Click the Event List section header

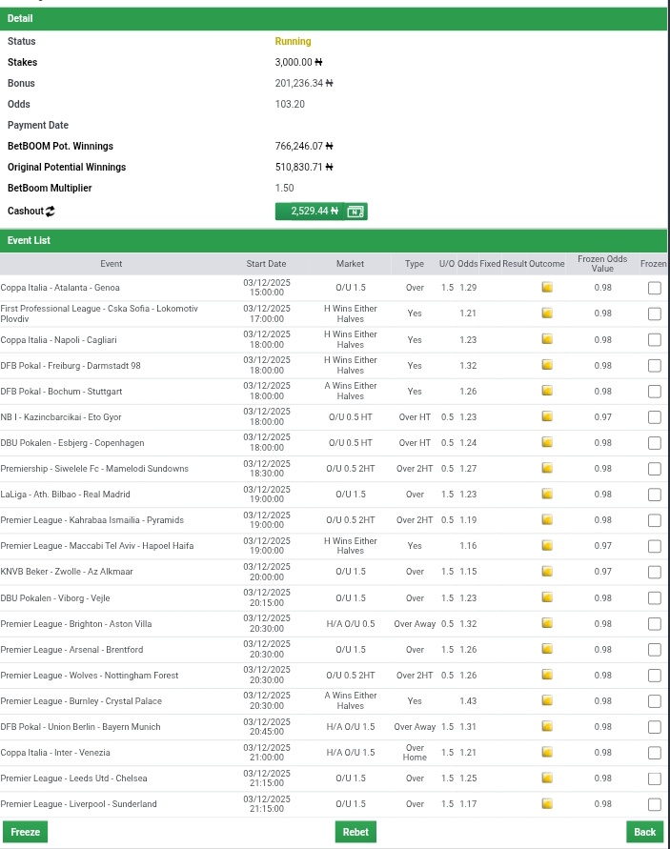[334, 240]
